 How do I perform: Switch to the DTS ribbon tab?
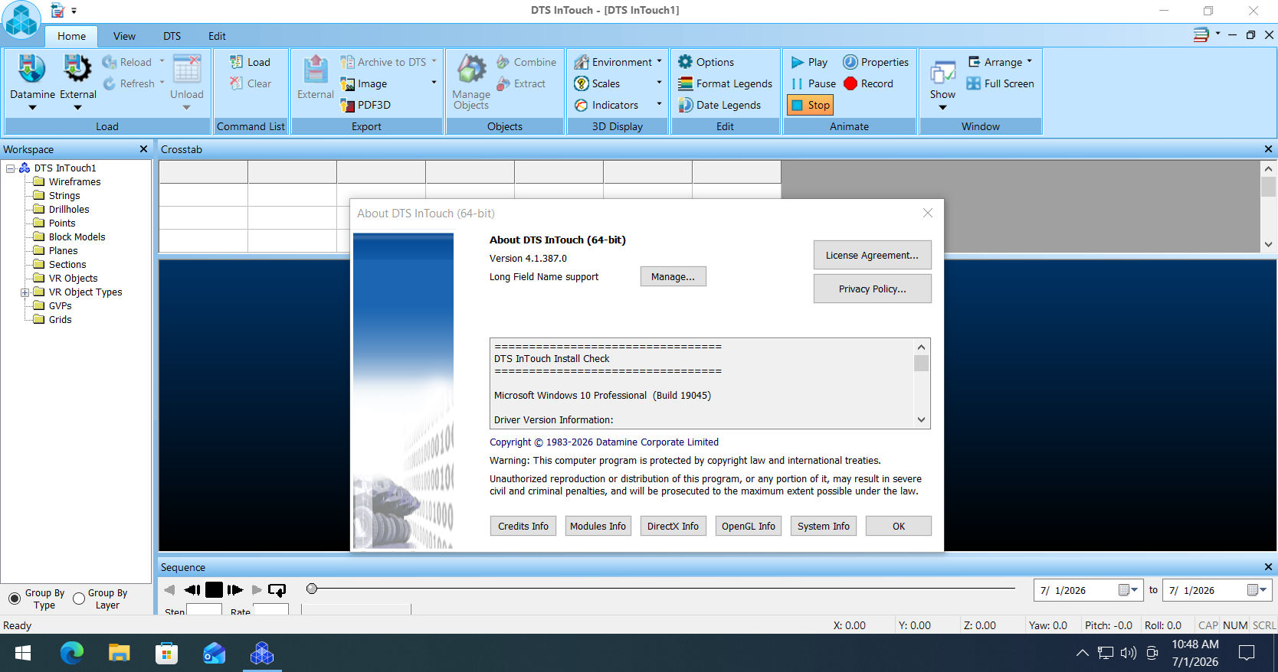(172, 36)
